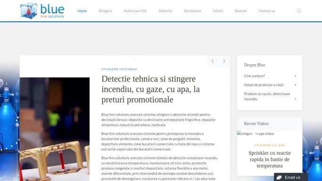The height and width of the screenshot is (181, 322).
Task: Click the Blue Fire Solutions logo
Action: (42, 11)
